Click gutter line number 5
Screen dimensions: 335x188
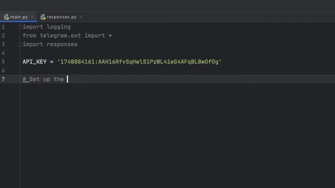pos(3,62)
